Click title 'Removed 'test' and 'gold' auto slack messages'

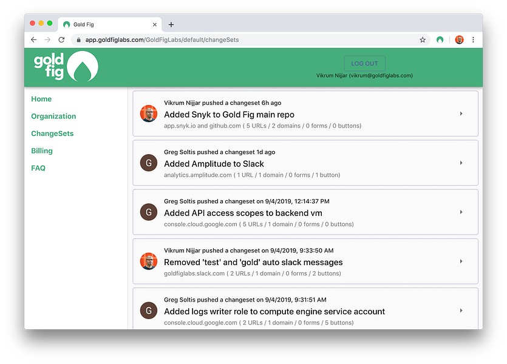click(x=253, y=262)
